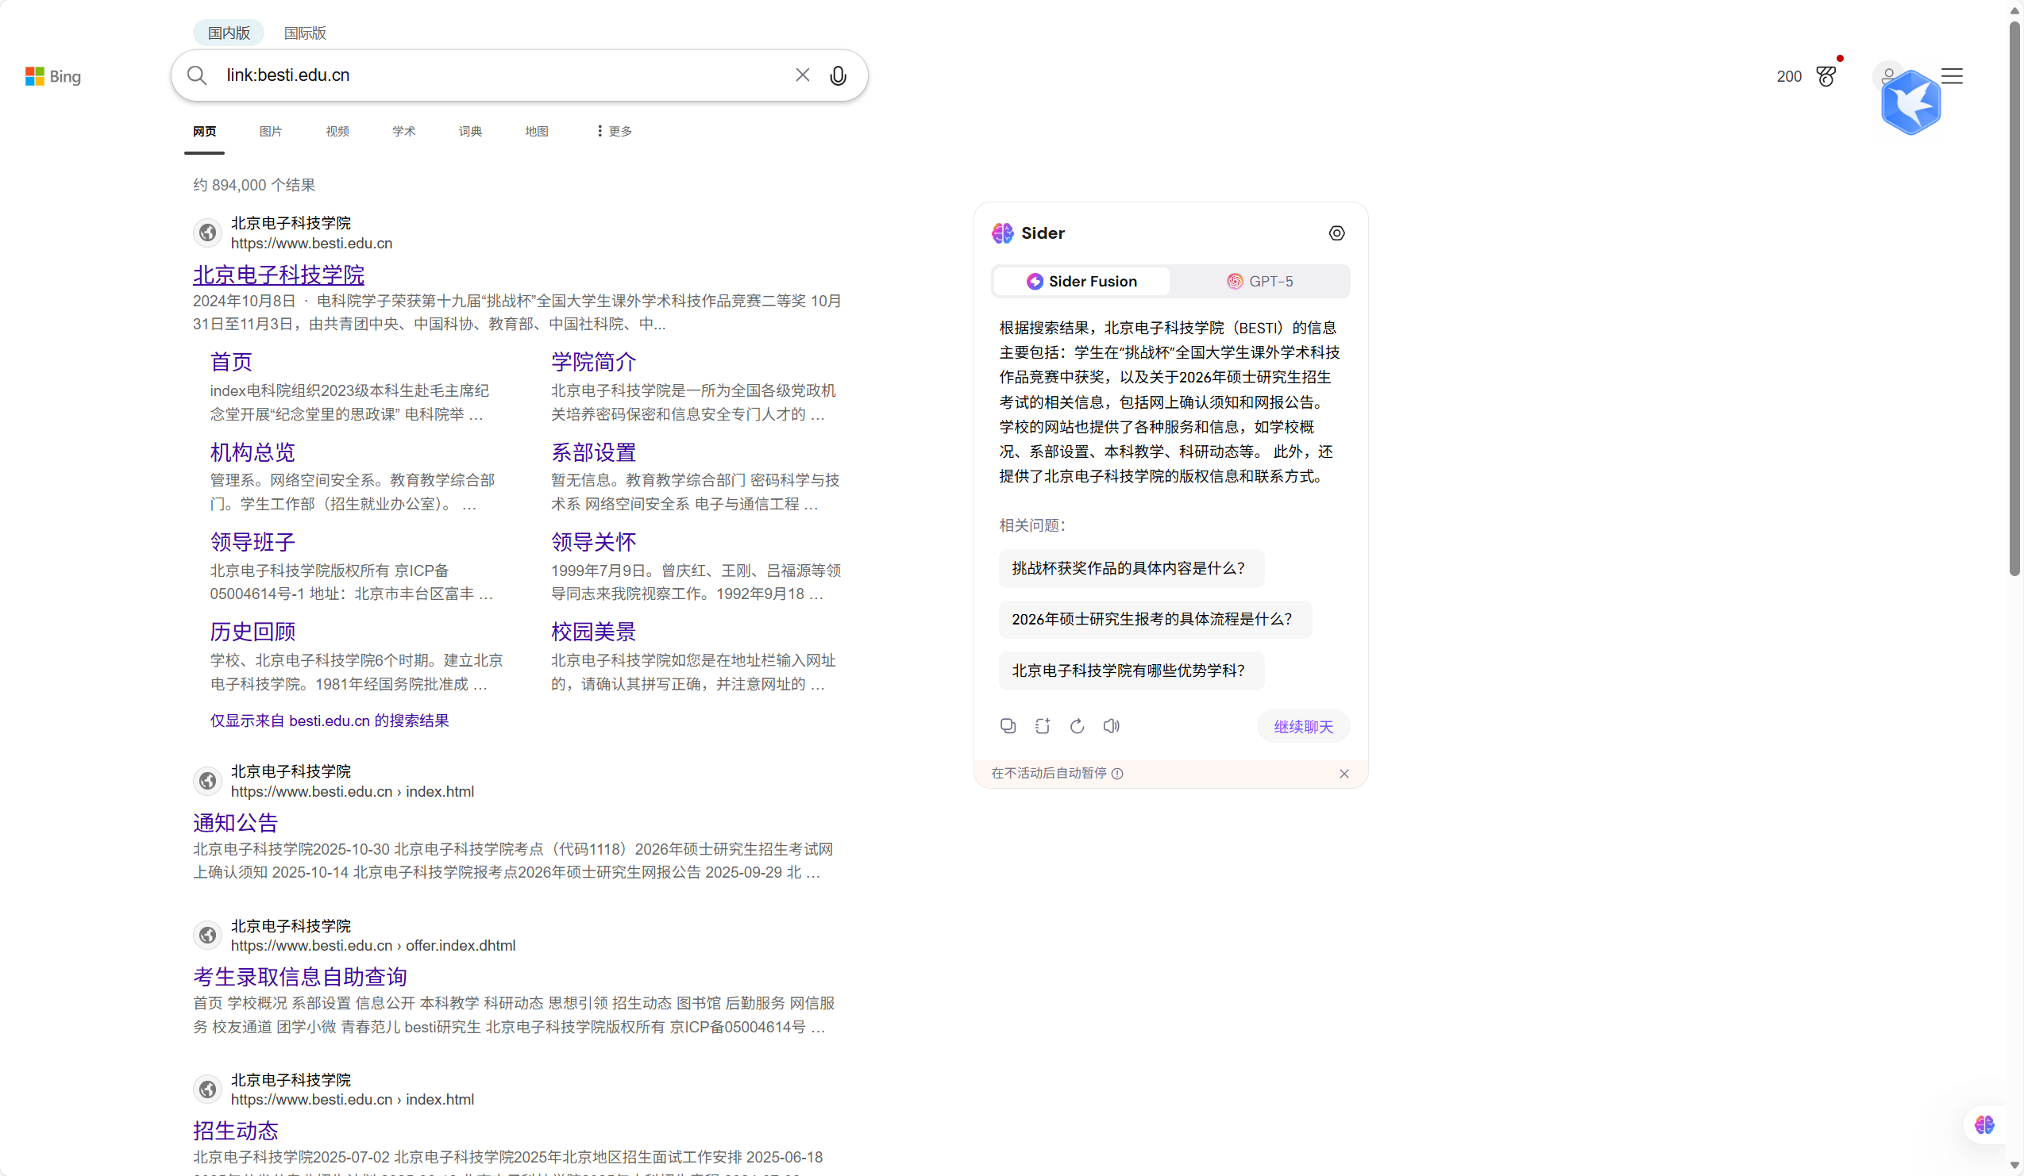Image resolution: width=2024 pixels, height=1176 pixels.
Task: Switch to 国际版 search version
Action: pos(305,33)
